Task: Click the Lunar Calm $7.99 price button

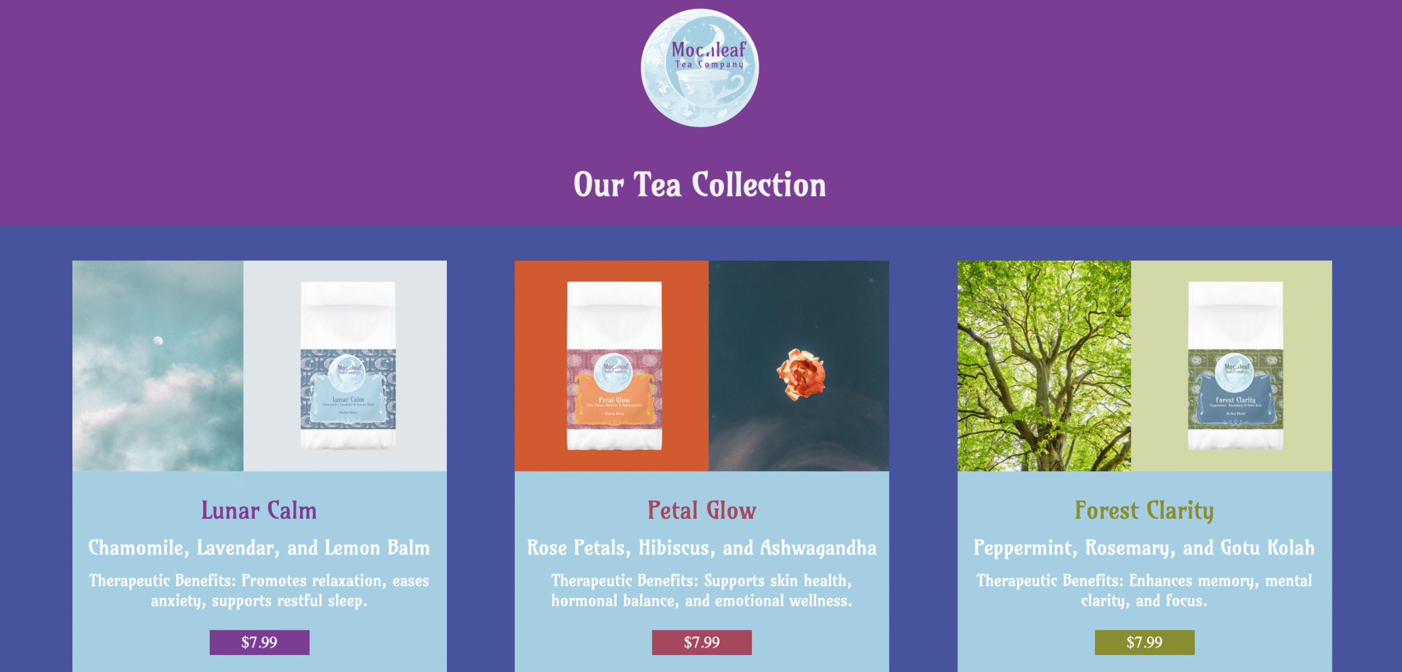Action: click(x=259, y=642)
